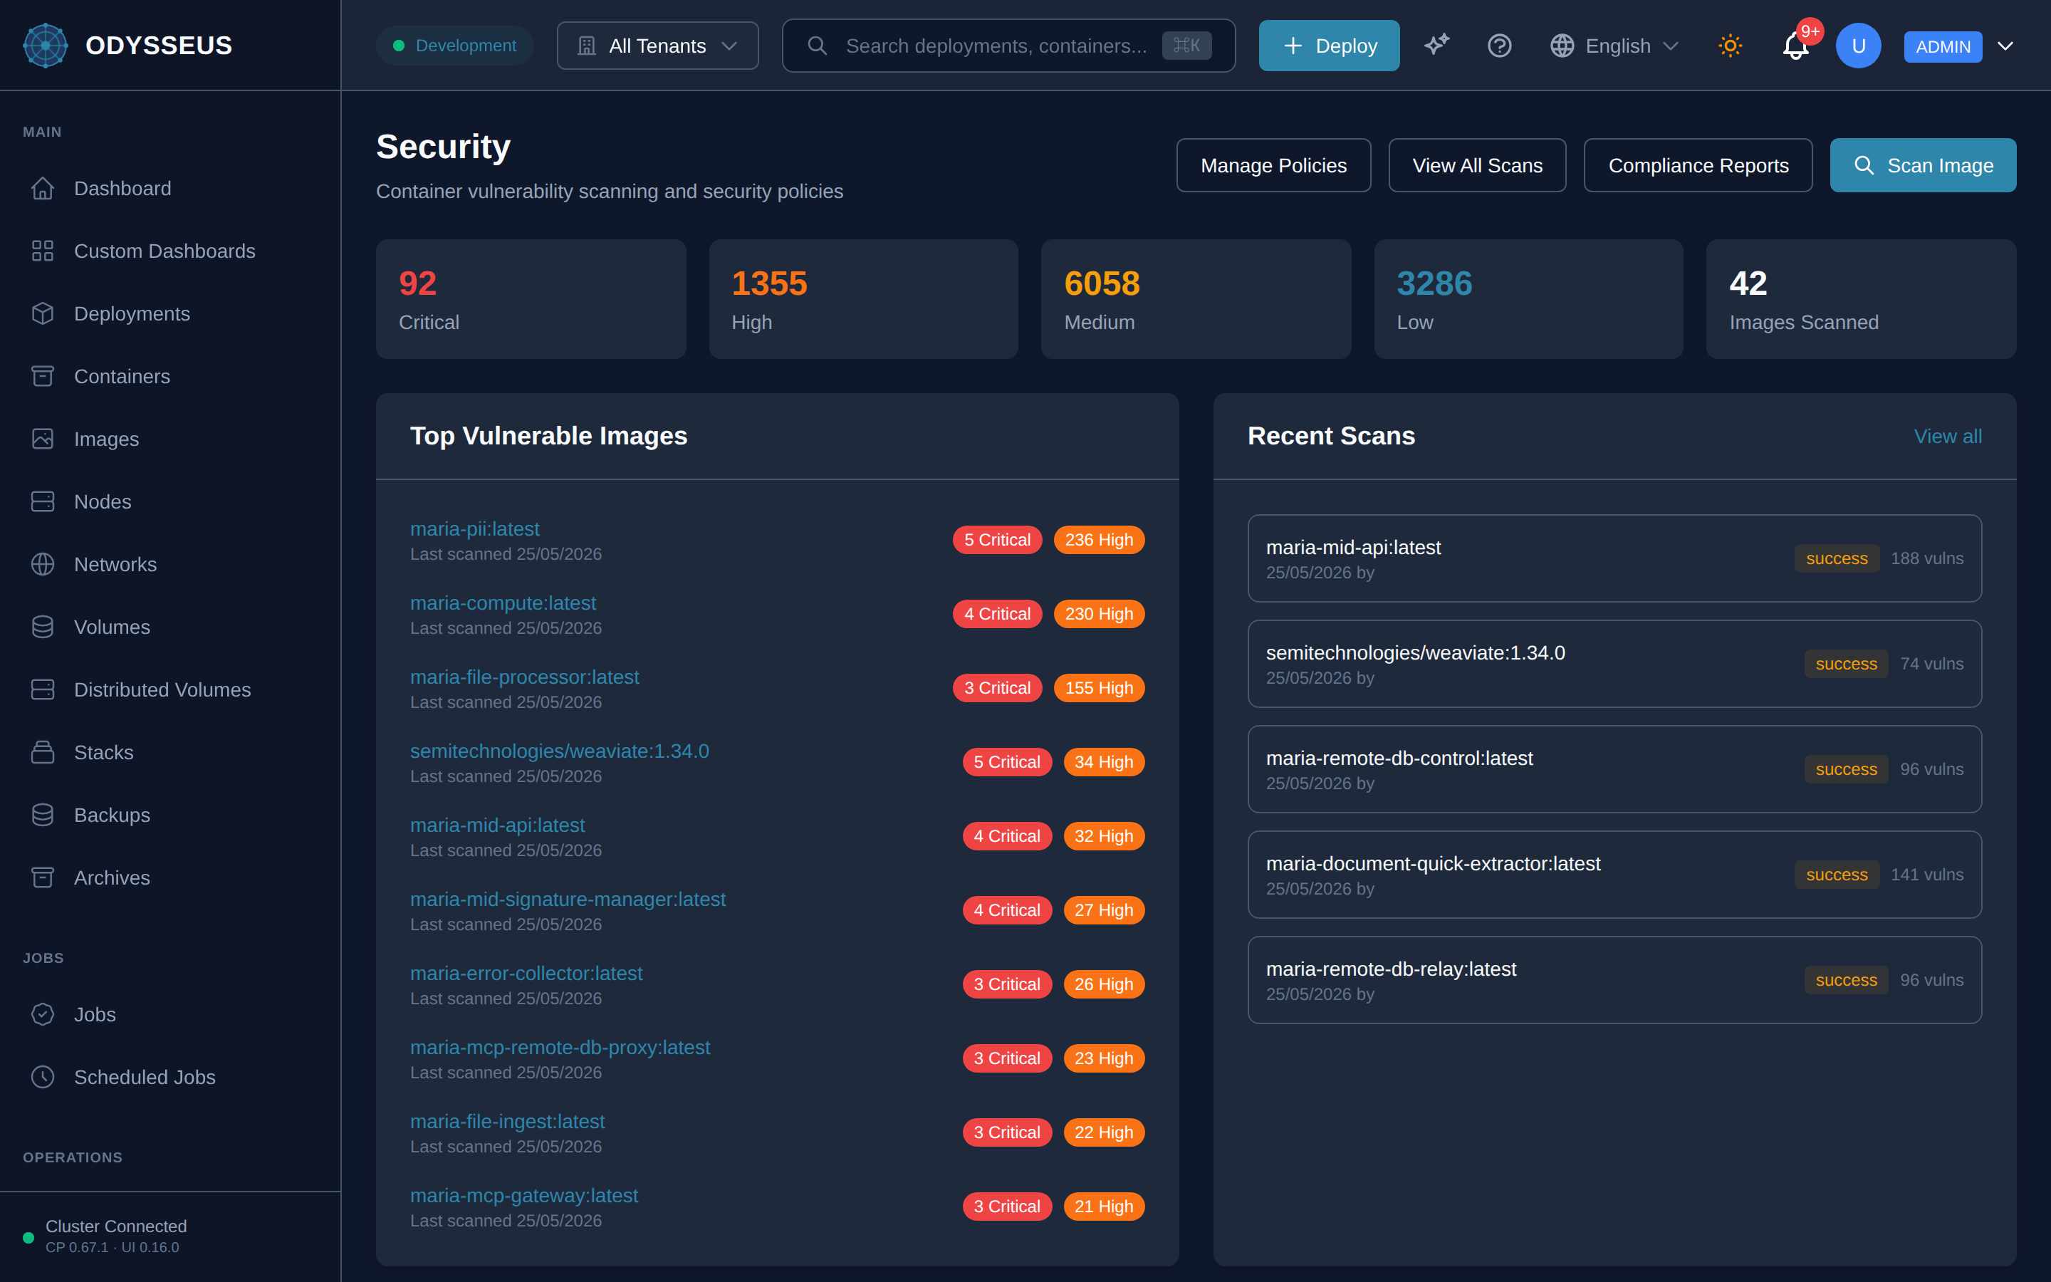The height and width of the screenshot is (1282, 2051).
Task: Open the Networks section
Action: click(169, 565)
